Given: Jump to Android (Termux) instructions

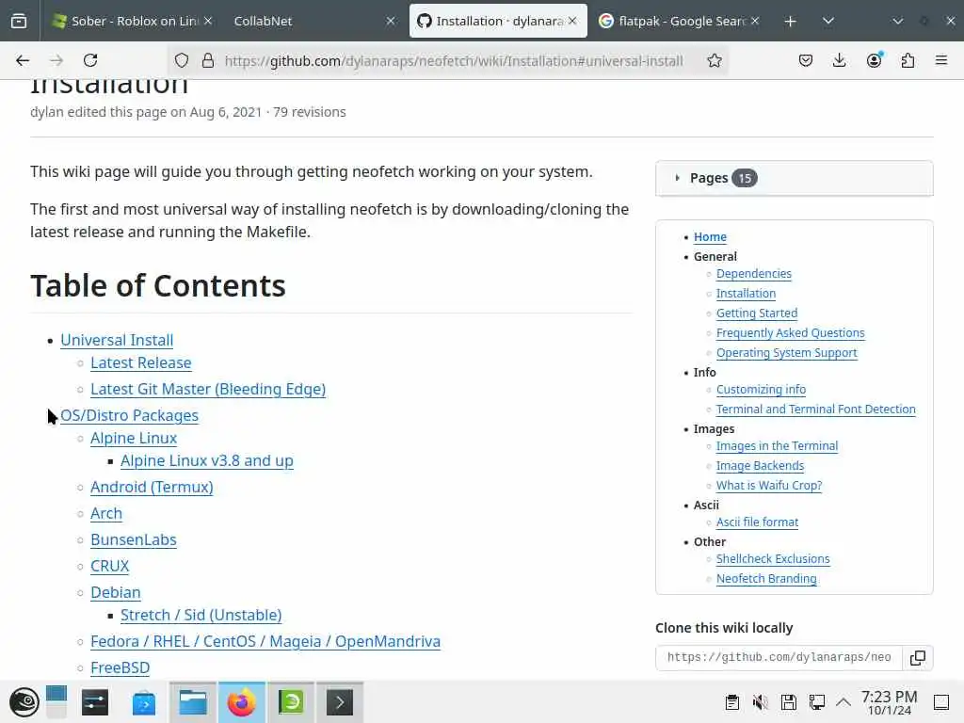Looking at the screenshot, I should [x=152, y=487].
